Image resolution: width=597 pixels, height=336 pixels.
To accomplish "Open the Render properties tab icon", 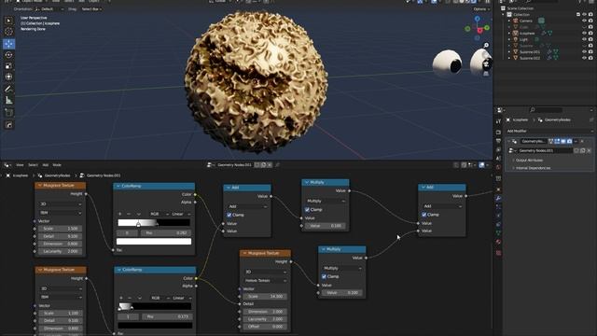I will 498,132.
